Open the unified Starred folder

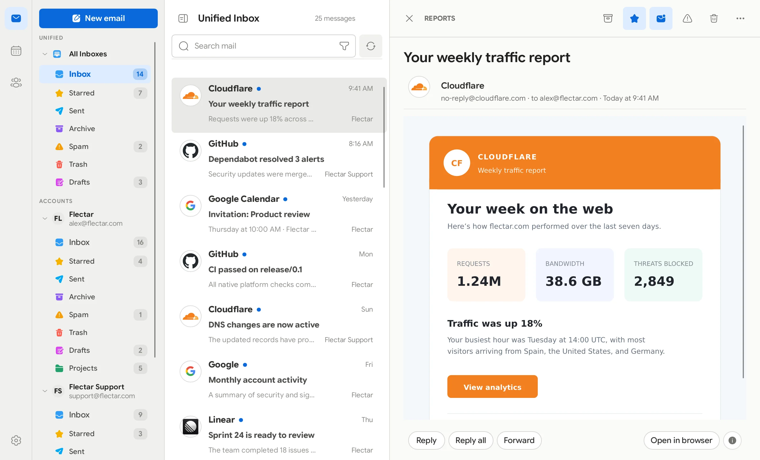95,93
